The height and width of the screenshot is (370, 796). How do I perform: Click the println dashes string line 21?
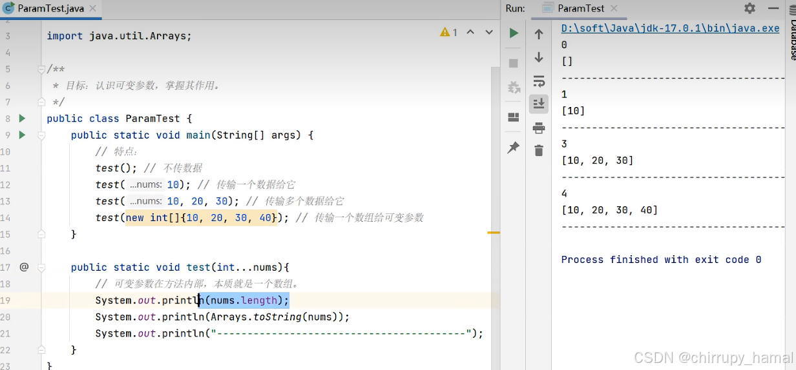click(289, 333)
